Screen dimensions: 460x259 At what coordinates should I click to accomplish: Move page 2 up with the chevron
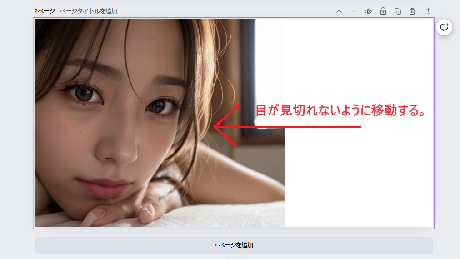point(339,11)
